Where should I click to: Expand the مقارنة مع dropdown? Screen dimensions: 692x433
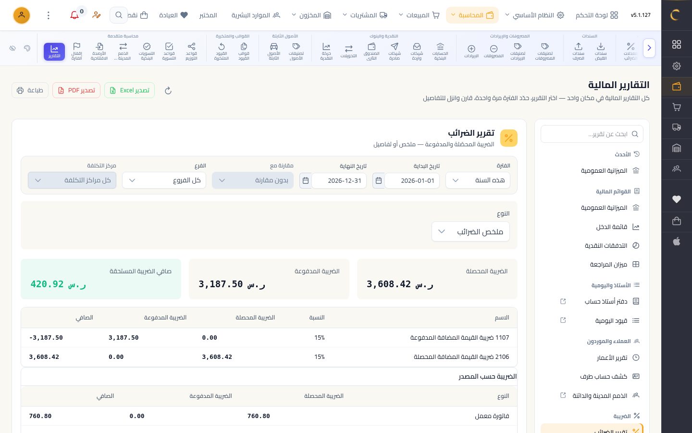(253, 180)
